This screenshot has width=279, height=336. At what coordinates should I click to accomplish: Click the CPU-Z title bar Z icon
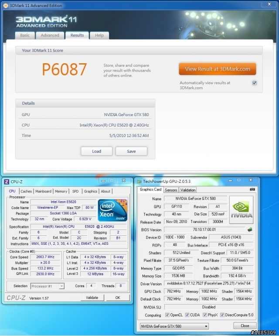[x=7, y=182]
